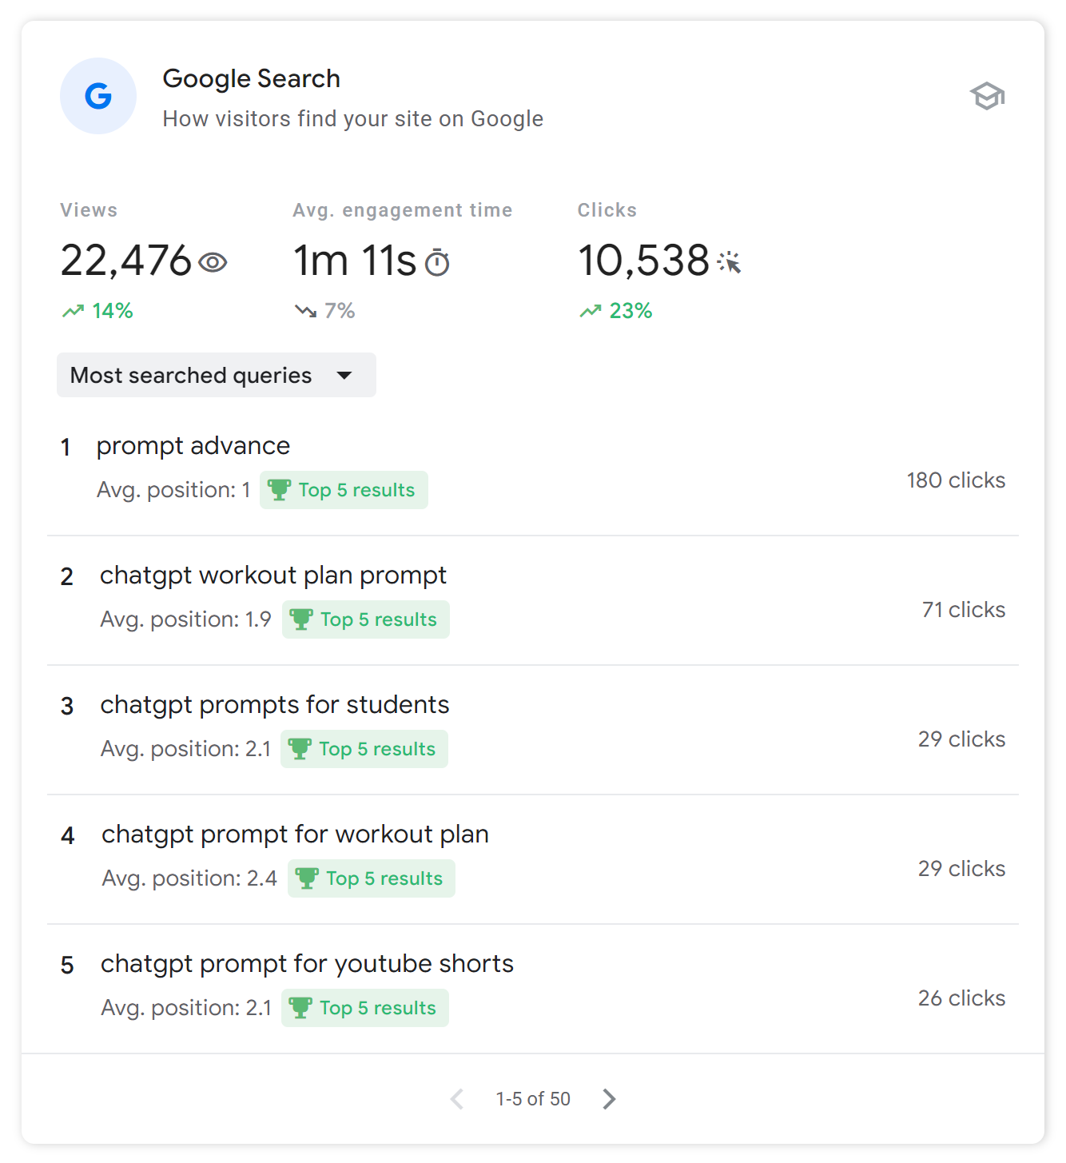This screenshot has width=1066, height=1163.
Task: Select 'chatgpt prompt for workout plan' query
Action: (x=295, y=834)
